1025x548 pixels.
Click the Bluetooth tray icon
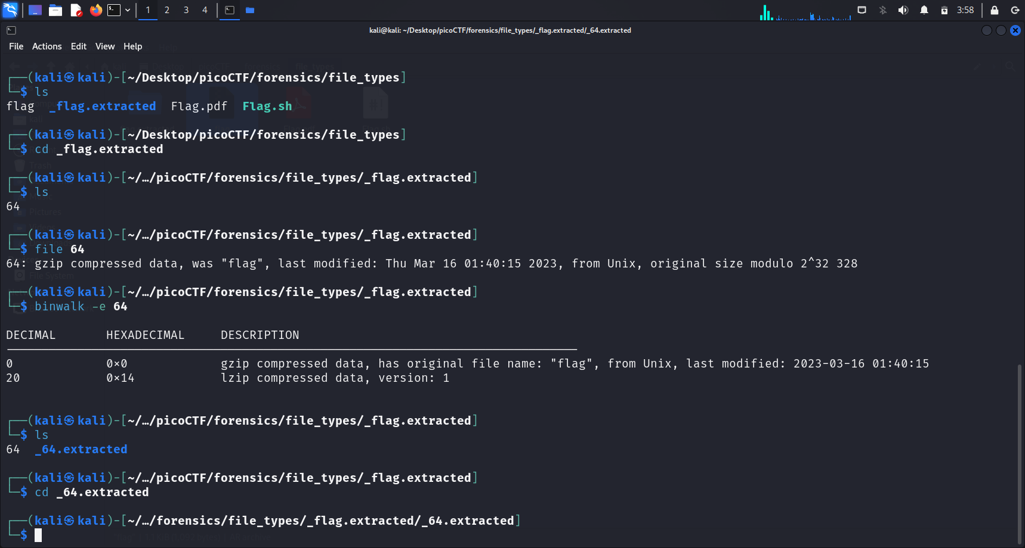tap(882, 10)
